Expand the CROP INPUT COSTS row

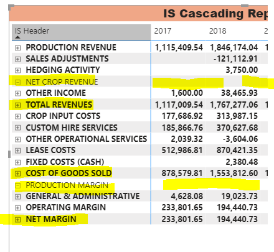coord(17,116)
